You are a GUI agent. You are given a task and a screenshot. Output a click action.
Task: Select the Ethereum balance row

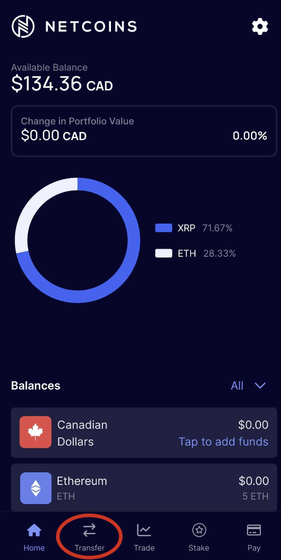pyautogui.click(x=144, y=488)
